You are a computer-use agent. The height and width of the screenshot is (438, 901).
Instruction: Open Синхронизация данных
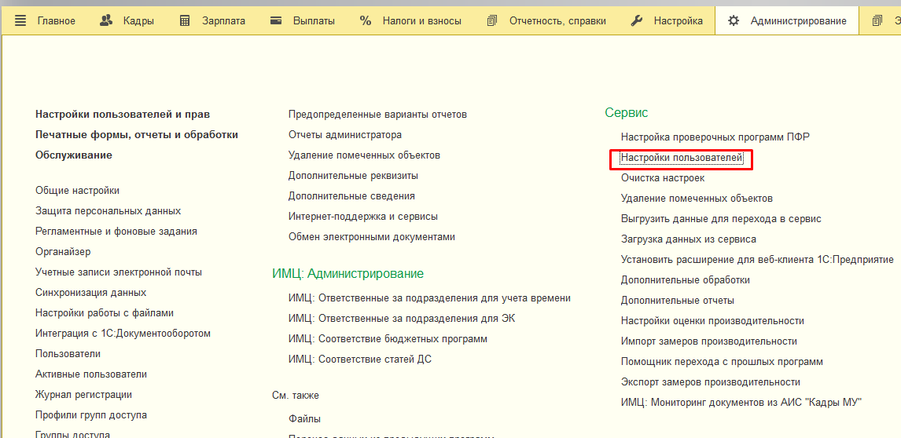pos(90,292)
